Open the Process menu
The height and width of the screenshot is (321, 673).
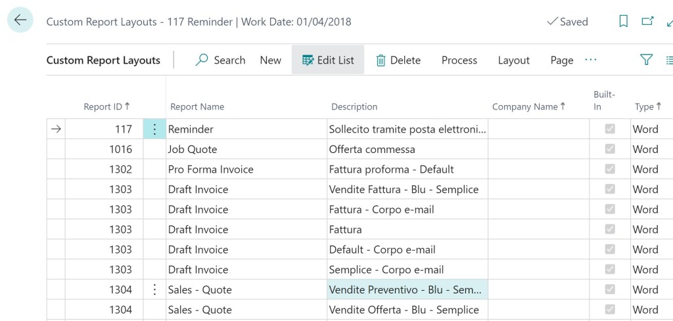pos(459,60)
